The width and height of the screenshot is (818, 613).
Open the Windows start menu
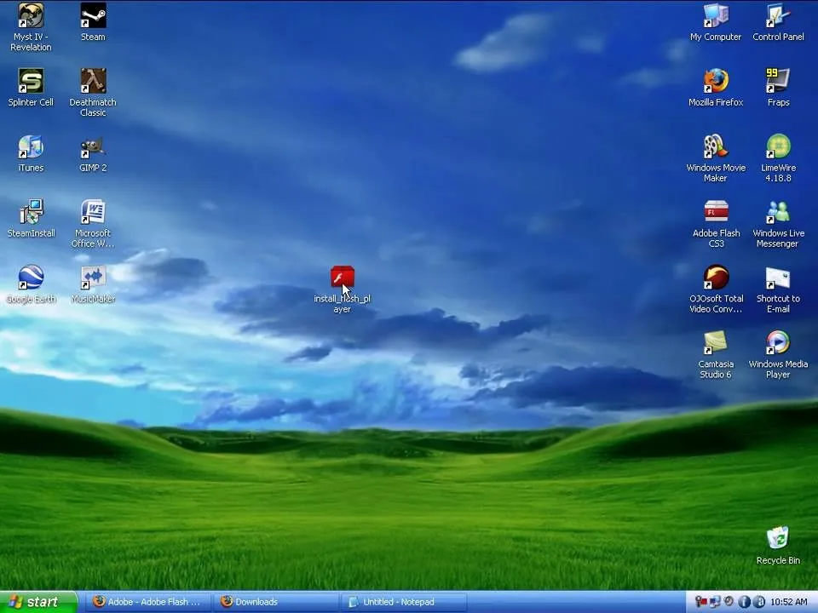click(x=38, y=602)
